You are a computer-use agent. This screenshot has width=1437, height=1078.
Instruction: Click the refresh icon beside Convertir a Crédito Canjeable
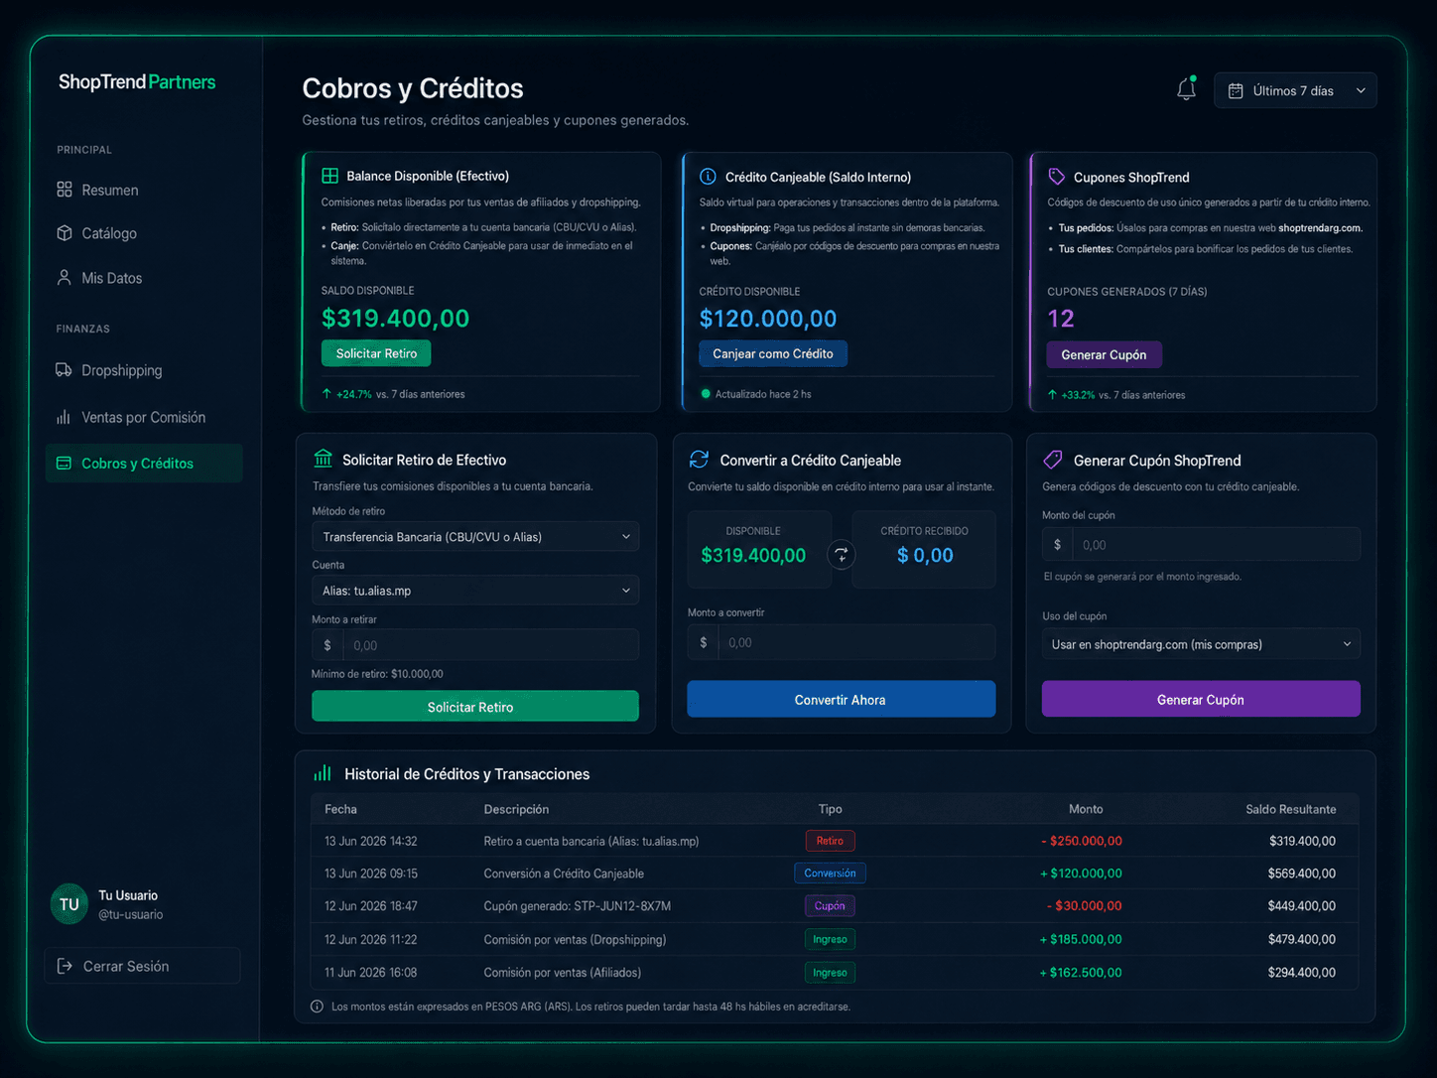[699, 460]
